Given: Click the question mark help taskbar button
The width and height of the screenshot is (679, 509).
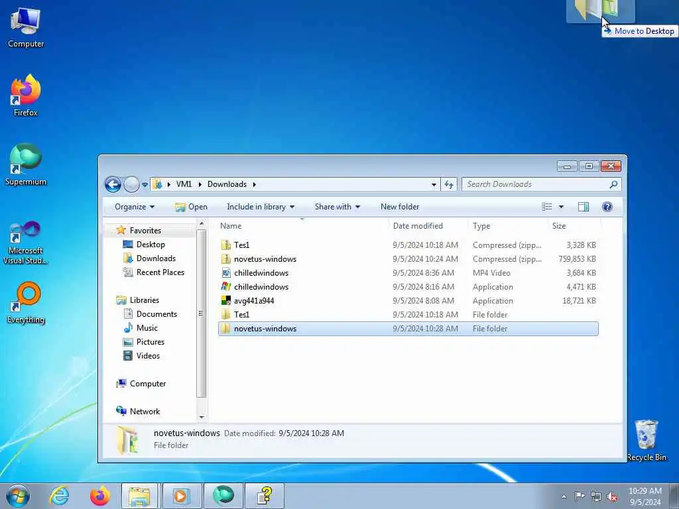Looking at the screenshot, I should [x=265, y=496].
